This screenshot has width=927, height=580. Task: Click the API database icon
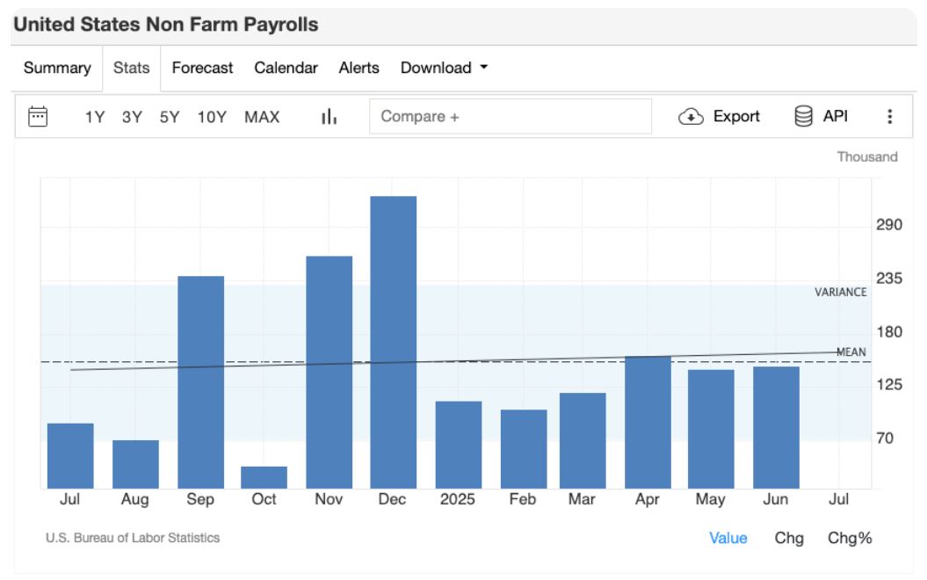803,116
